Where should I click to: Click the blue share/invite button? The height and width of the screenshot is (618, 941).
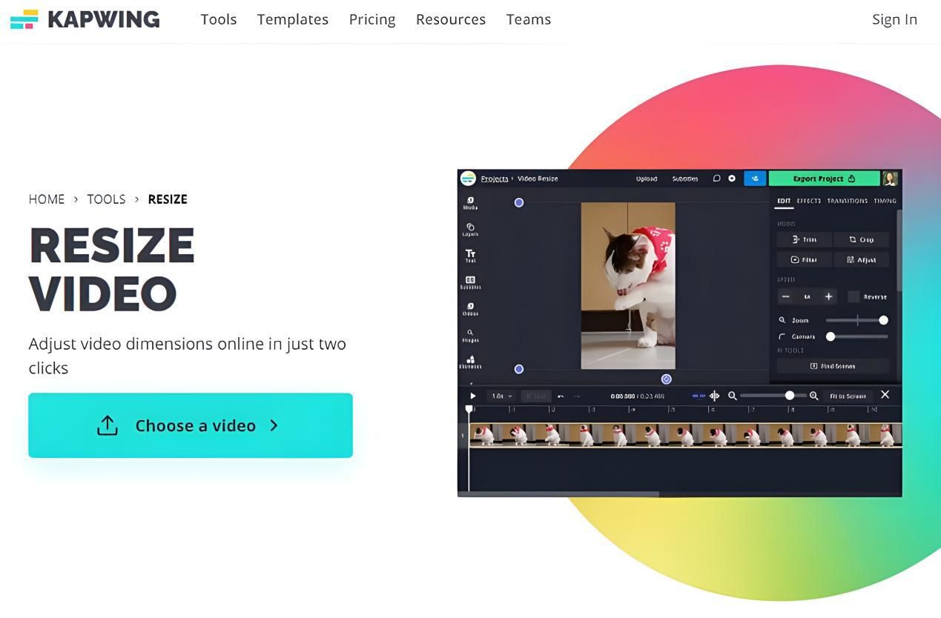pyautogui.click(x=755, y=179)
